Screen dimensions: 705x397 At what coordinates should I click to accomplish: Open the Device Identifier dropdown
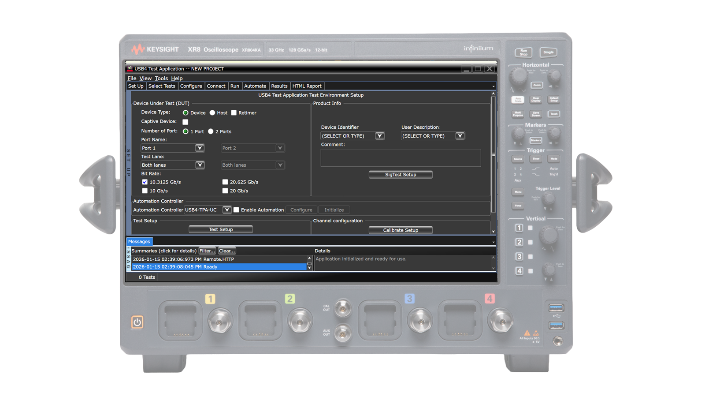point(379,136)
